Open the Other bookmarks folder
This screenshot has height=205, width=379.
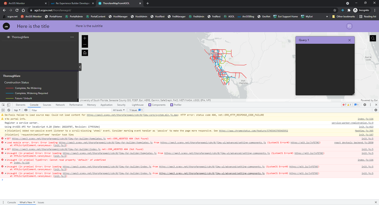point(343,16)
